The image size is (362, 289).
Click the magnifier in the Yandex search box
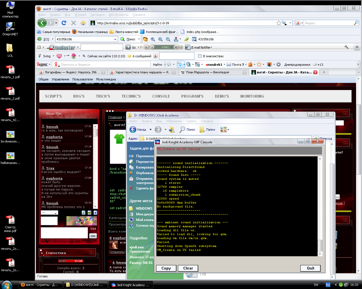click(x=356, y=23)
